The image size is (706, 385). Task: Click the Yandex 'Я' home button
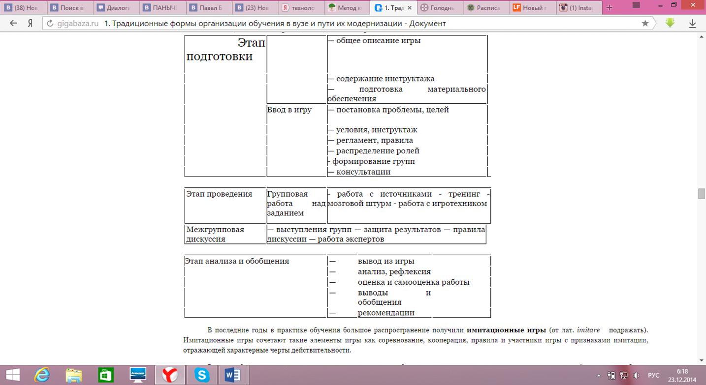click(30, 23)
